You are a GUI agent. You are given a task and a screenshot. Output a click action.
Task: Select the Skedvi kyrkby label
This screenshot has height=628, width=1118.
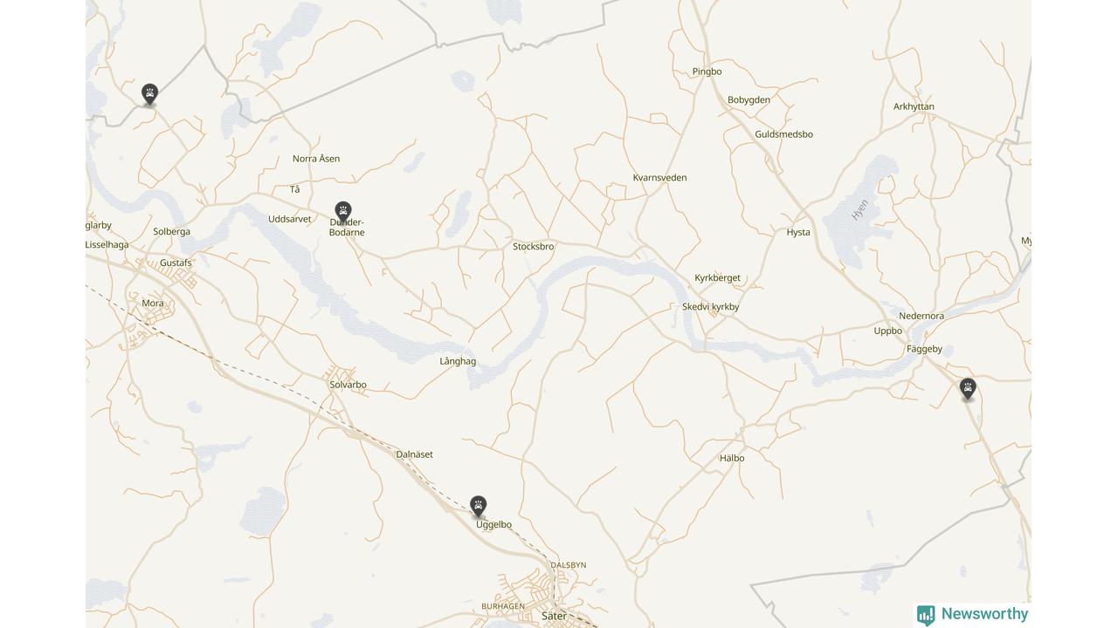(710, 307)
